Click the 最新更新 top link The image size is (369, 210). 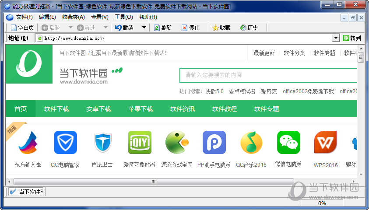[x=264, y=53]
